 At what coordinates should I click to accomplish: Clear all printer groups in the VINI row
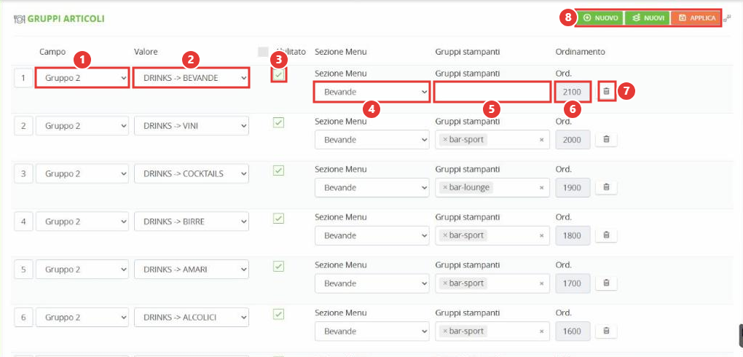pos(542,140)
